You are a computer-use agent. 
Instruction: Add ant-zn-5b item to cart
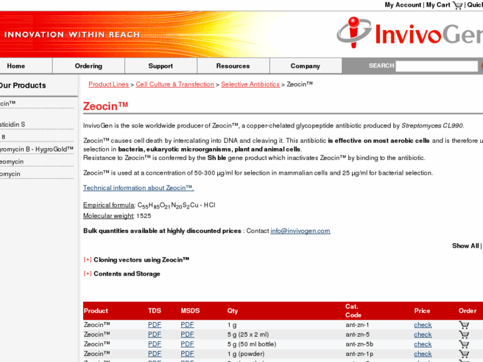coord(464,344)
